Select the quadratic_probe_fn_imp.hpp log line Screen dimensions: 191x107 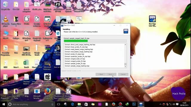78,56
